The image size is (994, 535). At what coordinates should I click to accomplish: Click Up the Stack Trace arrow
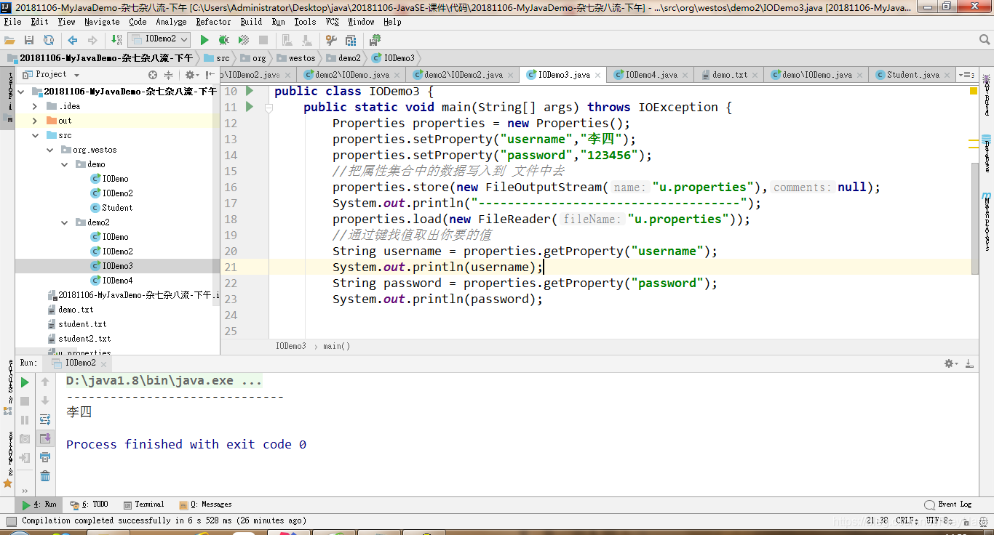click(45, 382)
